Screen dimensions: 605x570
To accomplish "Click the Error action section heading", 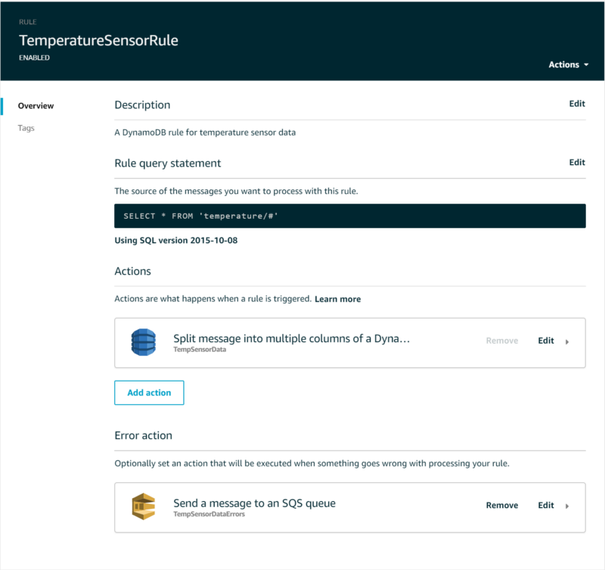I will click(x=143, y=435).
